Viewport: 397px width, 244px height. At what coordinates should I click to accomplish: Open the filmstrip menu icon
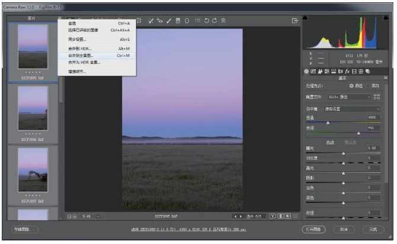coord(59,18)
